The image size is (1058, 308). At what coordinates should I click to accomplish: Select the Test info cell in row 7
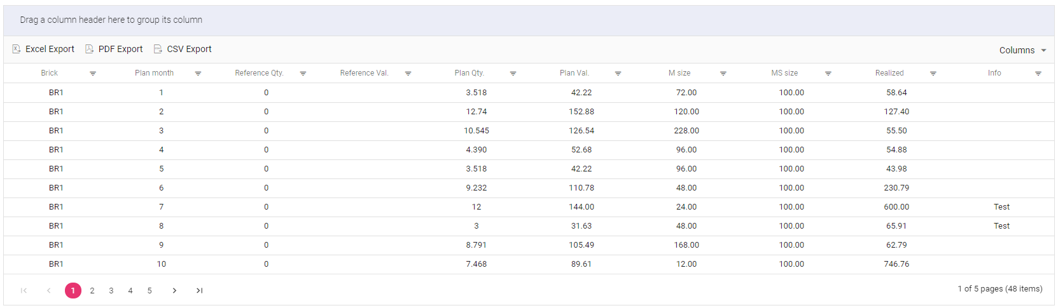[x=1001, y=207]
